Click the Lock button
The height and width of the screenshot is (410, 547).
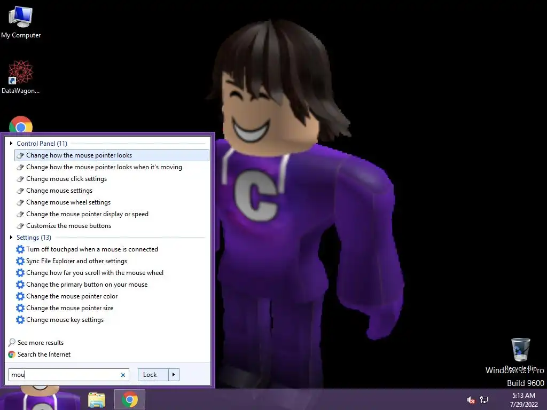[153, 375]
